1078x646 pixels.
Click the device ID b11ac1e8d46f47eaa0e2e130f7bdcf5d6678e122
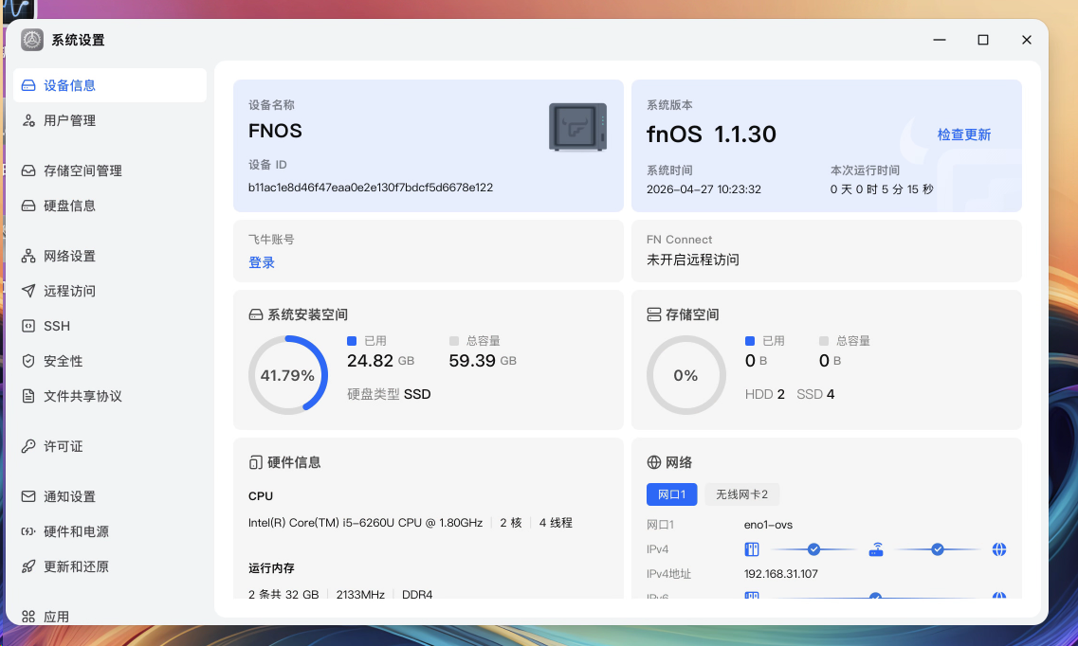[371, 188]
